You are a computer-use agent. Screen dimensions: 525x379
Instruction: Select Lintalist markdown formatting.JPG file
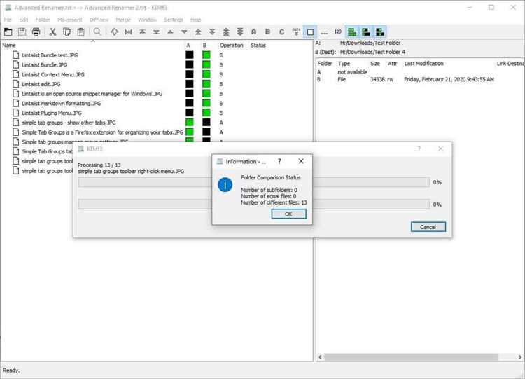[x=62, y=104]
